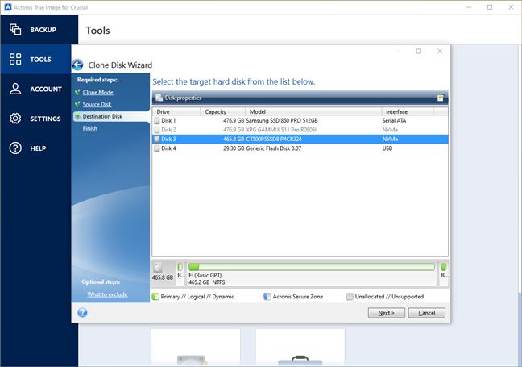
Task: Maximize the Acronis True Image main window
Action: click(490, 7)
